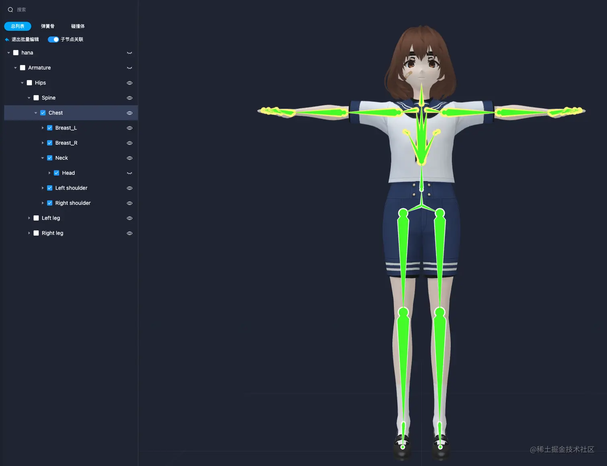607x466 pixels.
Task: Select the Breast_L row label
Action: tap(66, 128)
